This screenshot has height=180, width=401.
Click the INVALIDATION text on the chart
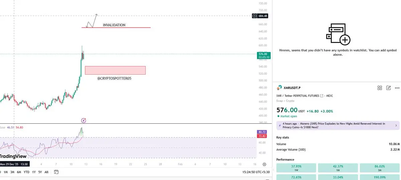[x=114, y=25]
